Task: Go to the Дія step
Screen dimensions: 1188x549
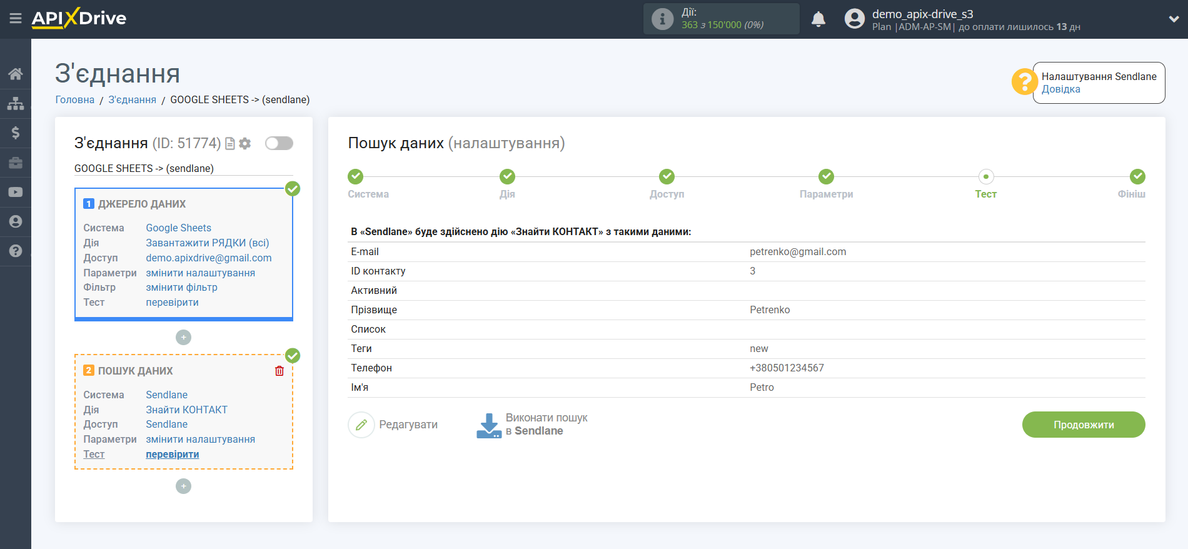Action: tap(508, 176)
